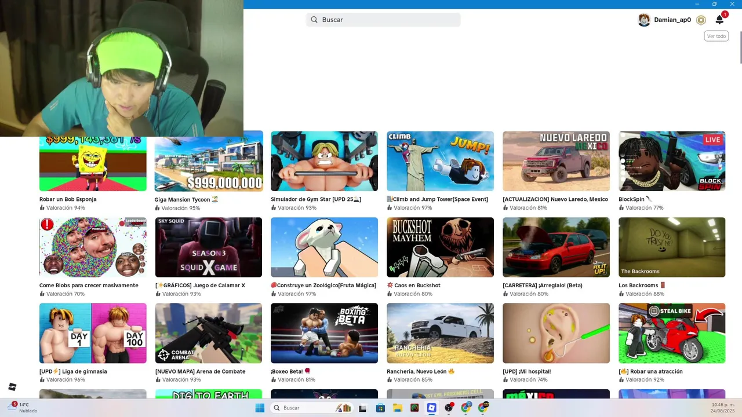Open Climb and Jump Tower thumbnail
This screenshot has width=742, height=417.
click(440, 161)
